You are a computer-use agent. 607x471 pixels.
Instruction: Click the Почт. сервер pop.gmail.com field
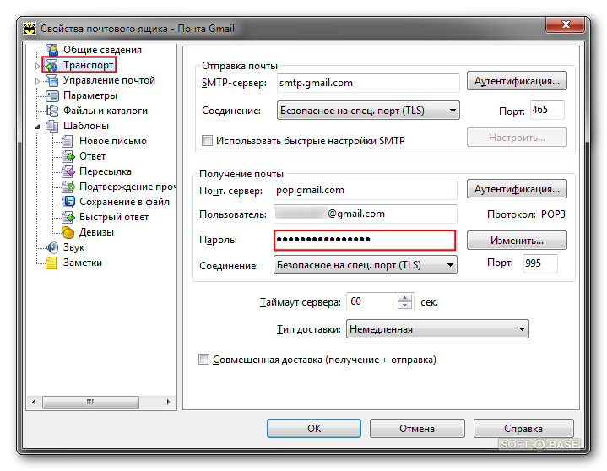(365, 190)
